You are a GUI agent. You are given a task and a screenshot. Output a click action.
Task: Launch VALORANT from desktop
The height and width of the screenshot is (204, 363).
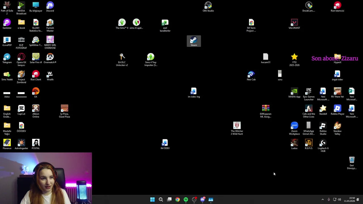pyautogui.click(x=294, y=24)
